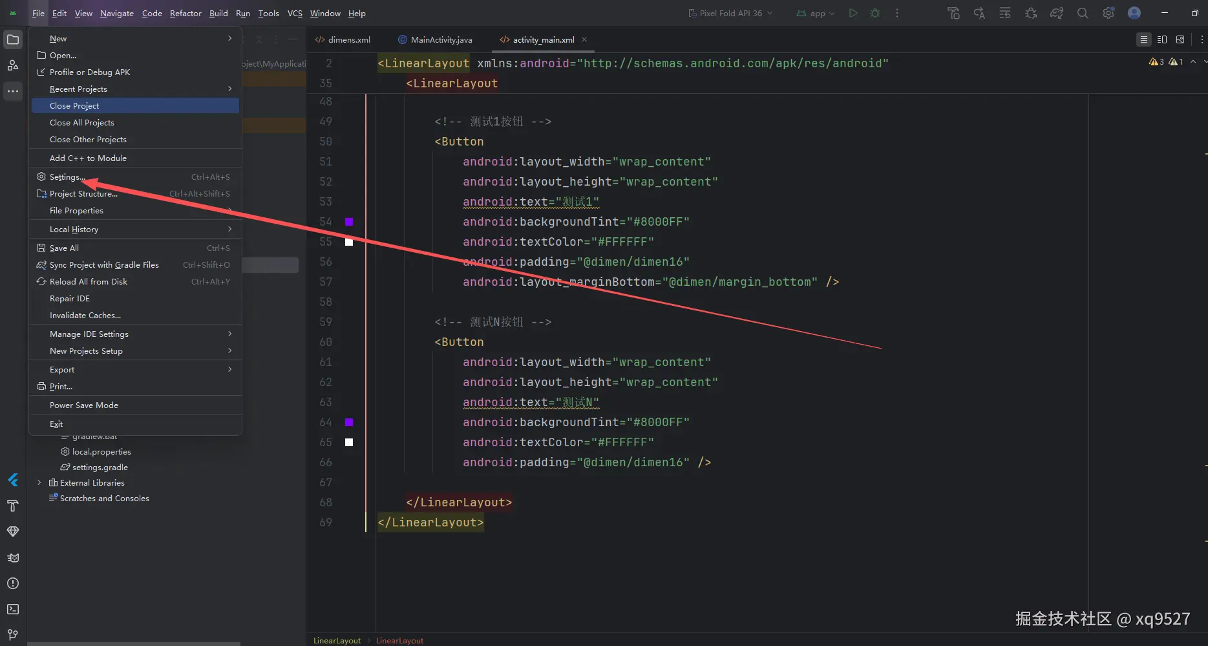Click the Run app play icon
Screen dimensions: 1208x646
[853, 13]
